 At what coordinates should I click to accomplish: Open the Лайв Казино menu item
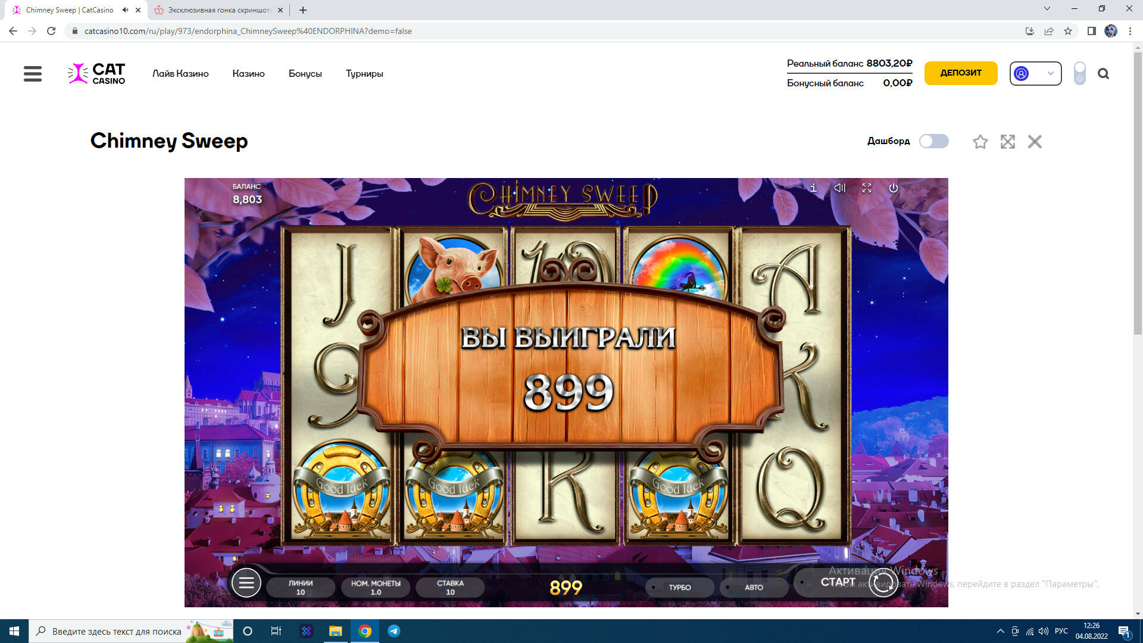click(180, 74)
